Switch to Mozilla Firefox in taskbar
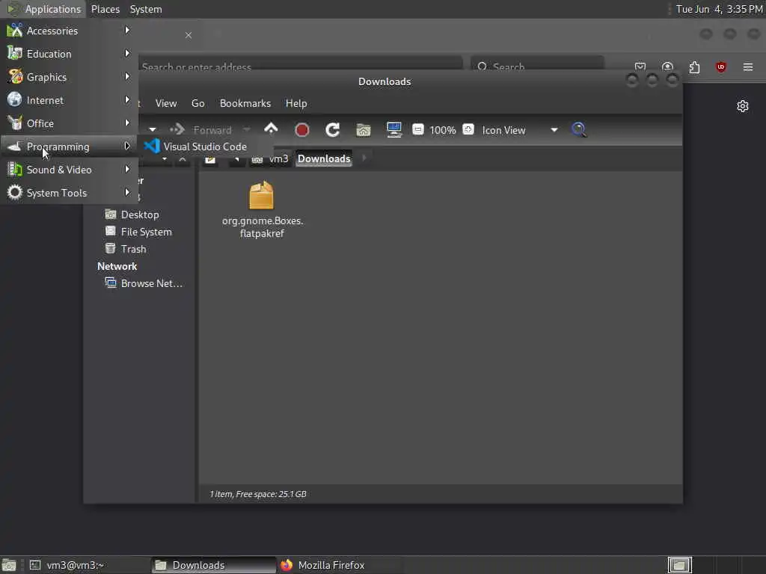This screenshot has width=766, height=574. [x=340, y=565]
